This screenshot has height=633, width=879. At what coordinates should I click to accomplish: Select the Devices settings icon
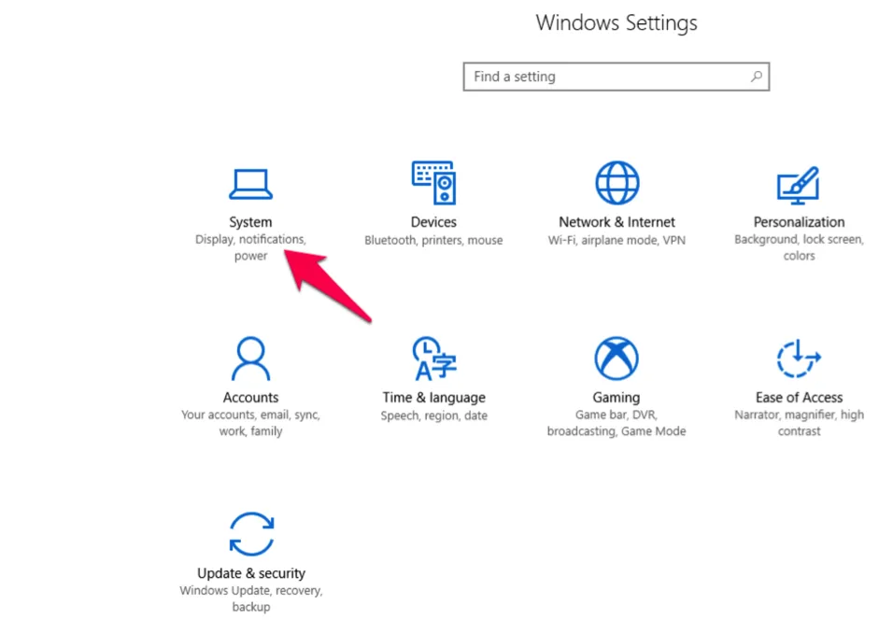433,183
